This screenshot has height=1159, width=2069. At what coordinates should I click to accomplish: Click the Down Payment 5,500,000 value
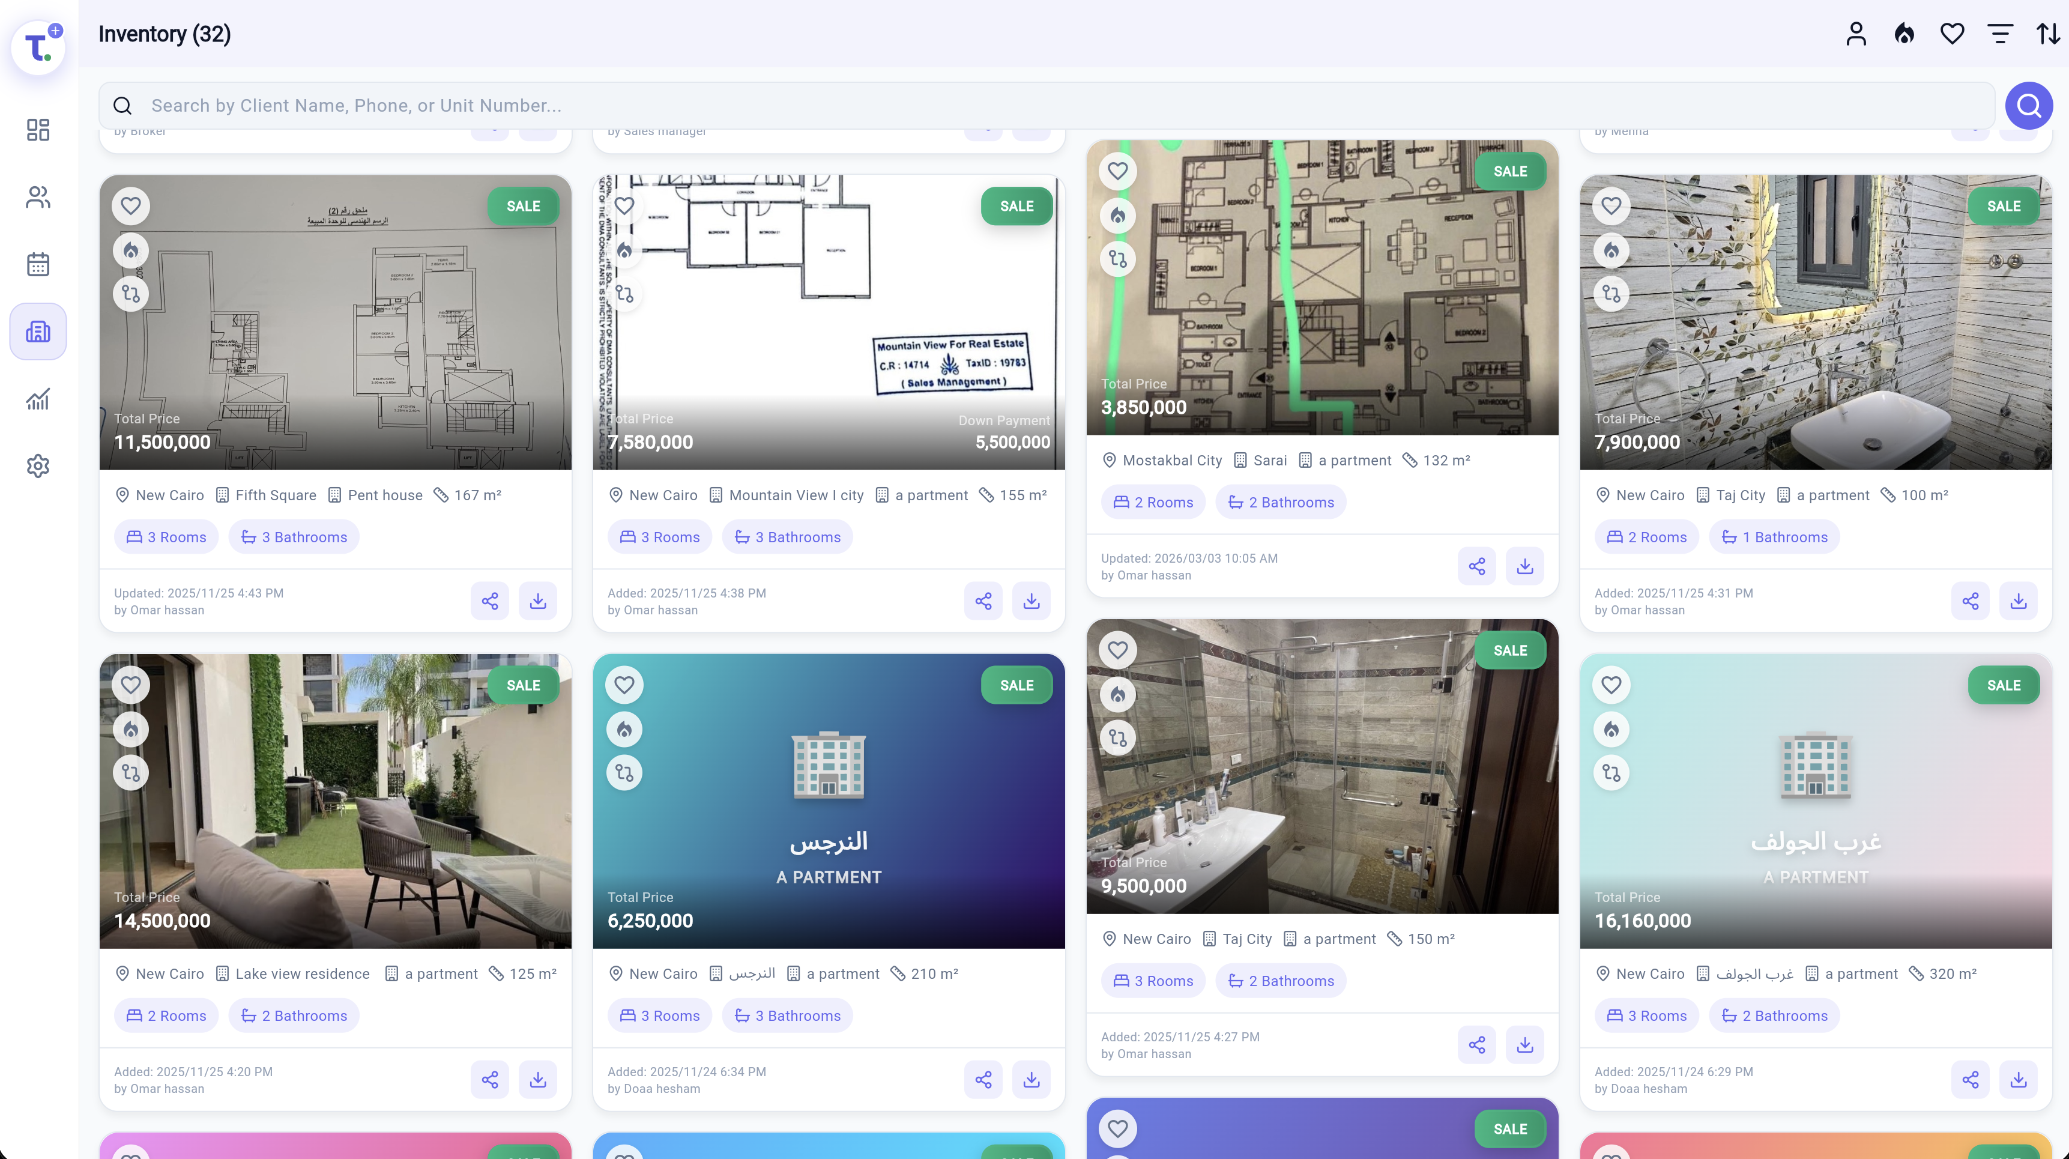click(x=1013, y=442)
